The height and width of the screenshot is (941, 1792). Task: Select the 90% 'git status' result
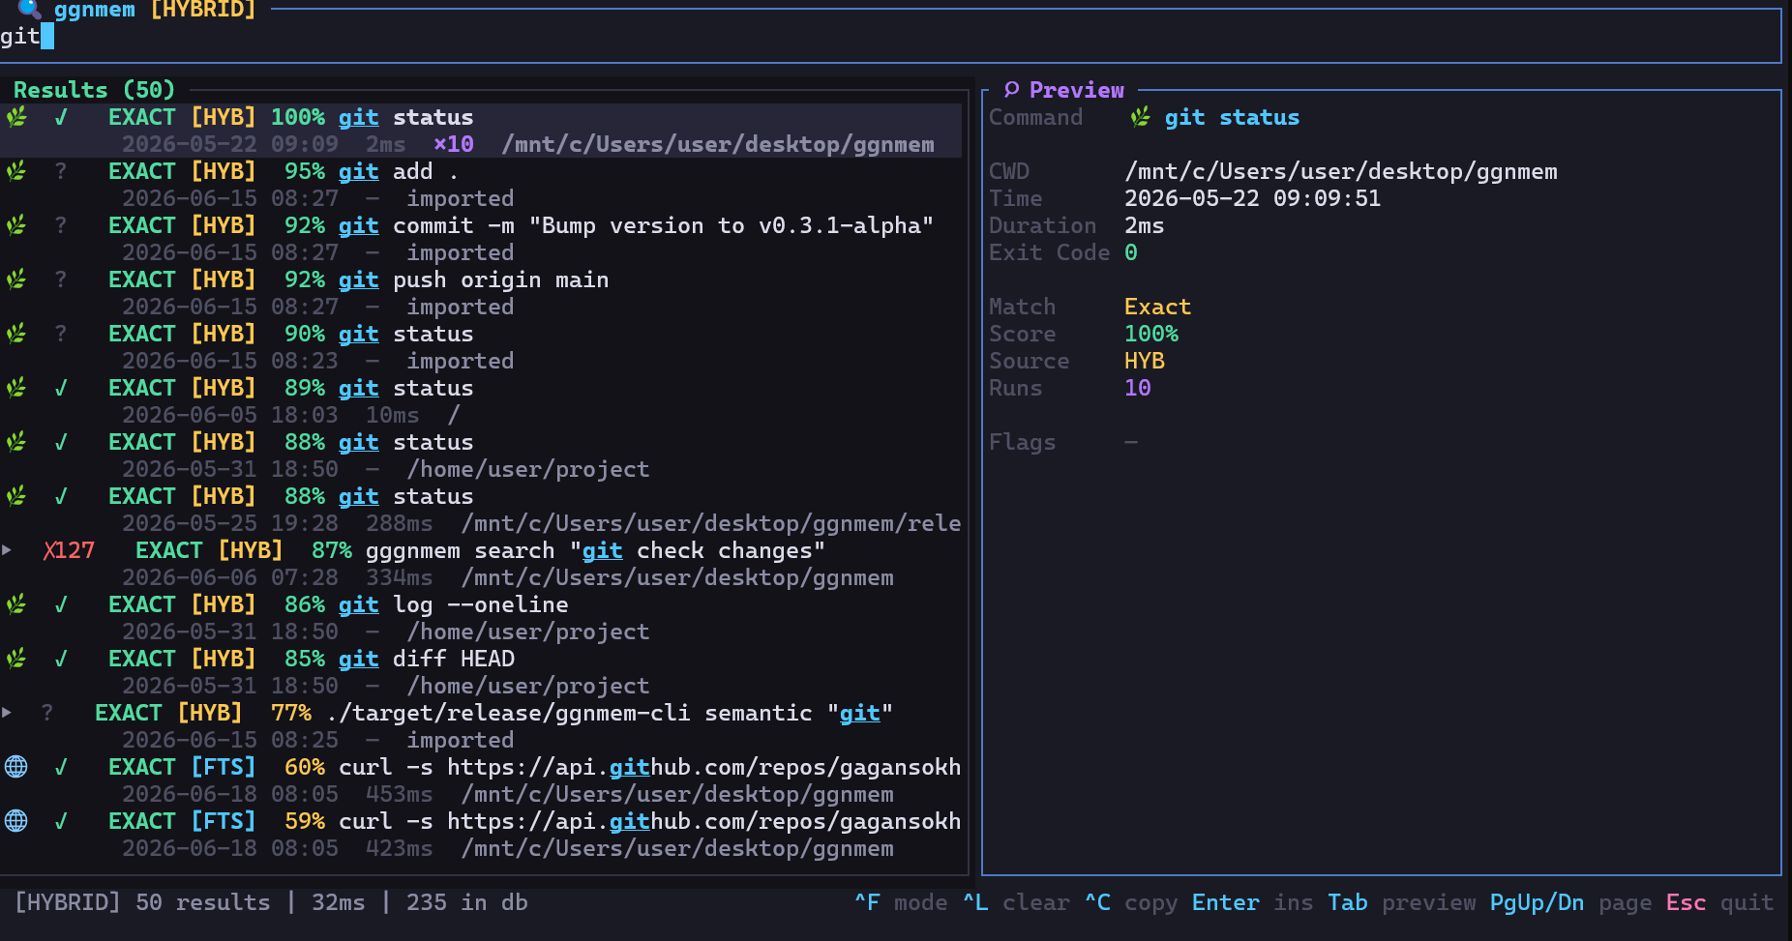point(481,347)
